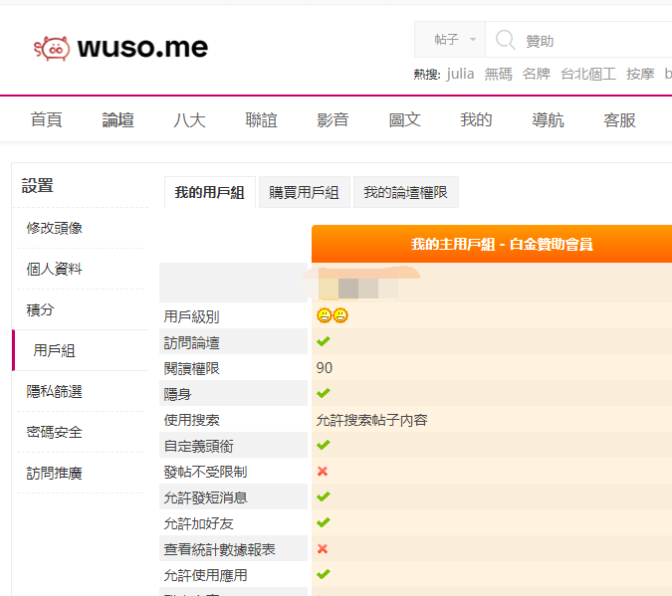Click the 閱讀權限 row label
The width and height of the screenshot is (672, 596).
click(x=191, y=368)
